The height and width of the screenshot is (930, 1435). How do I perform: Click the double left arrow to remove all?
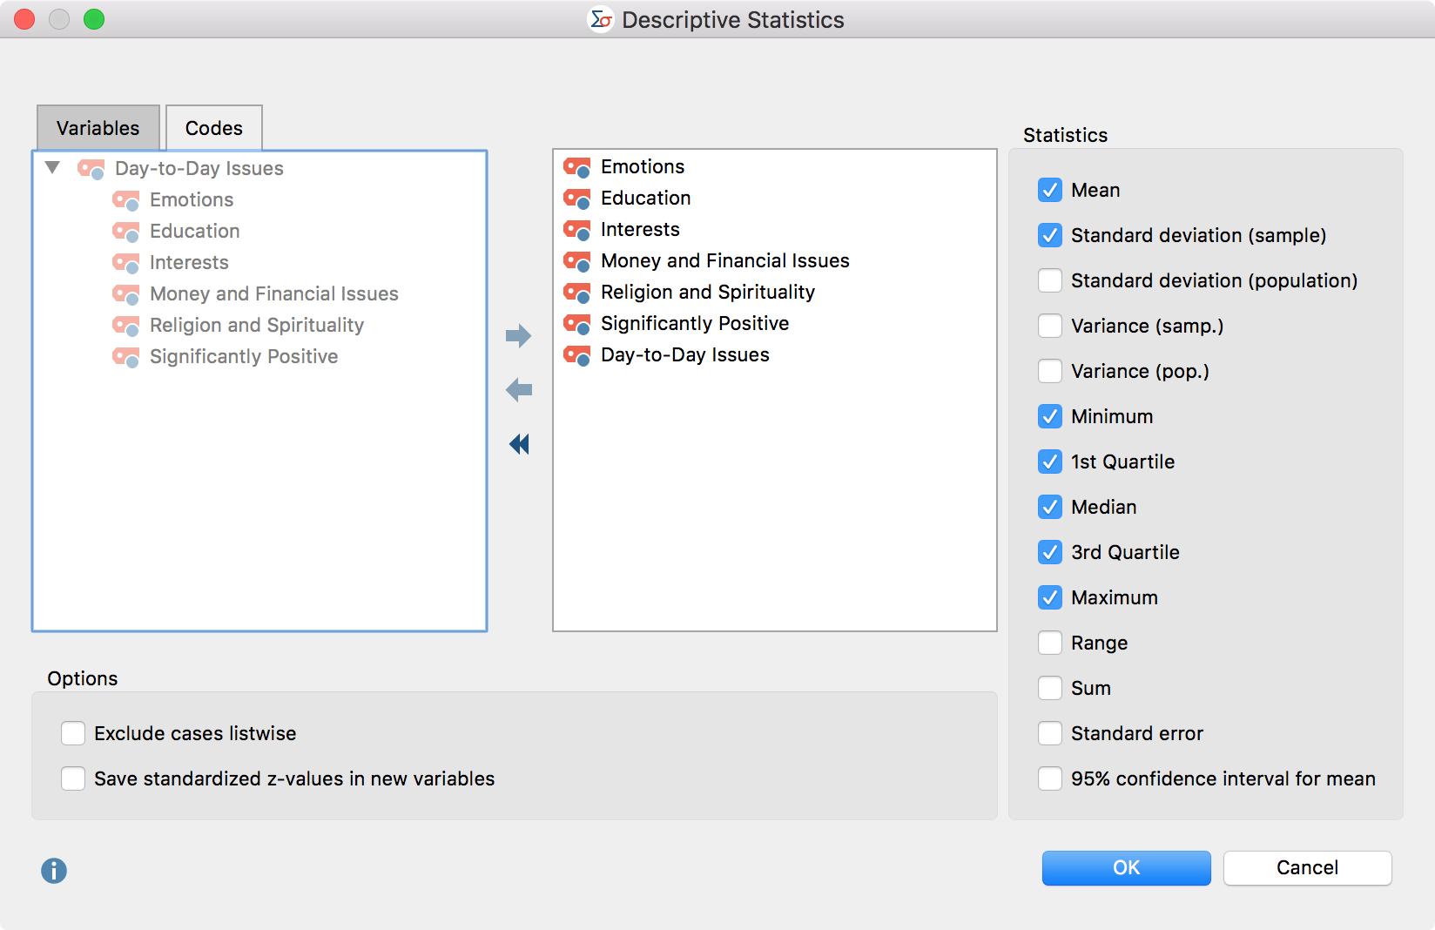[x=519, y=444]
